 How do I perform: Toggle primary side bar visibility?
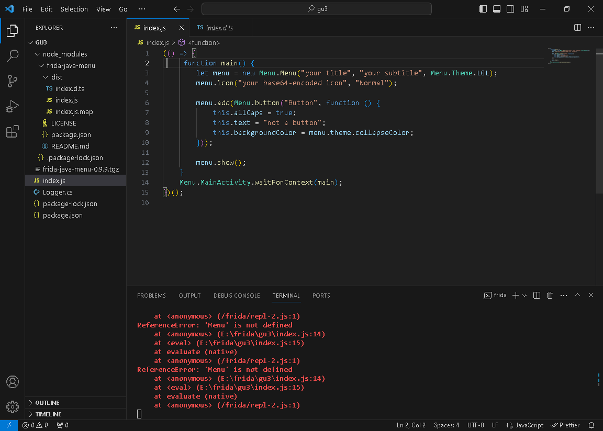point(483,9)
